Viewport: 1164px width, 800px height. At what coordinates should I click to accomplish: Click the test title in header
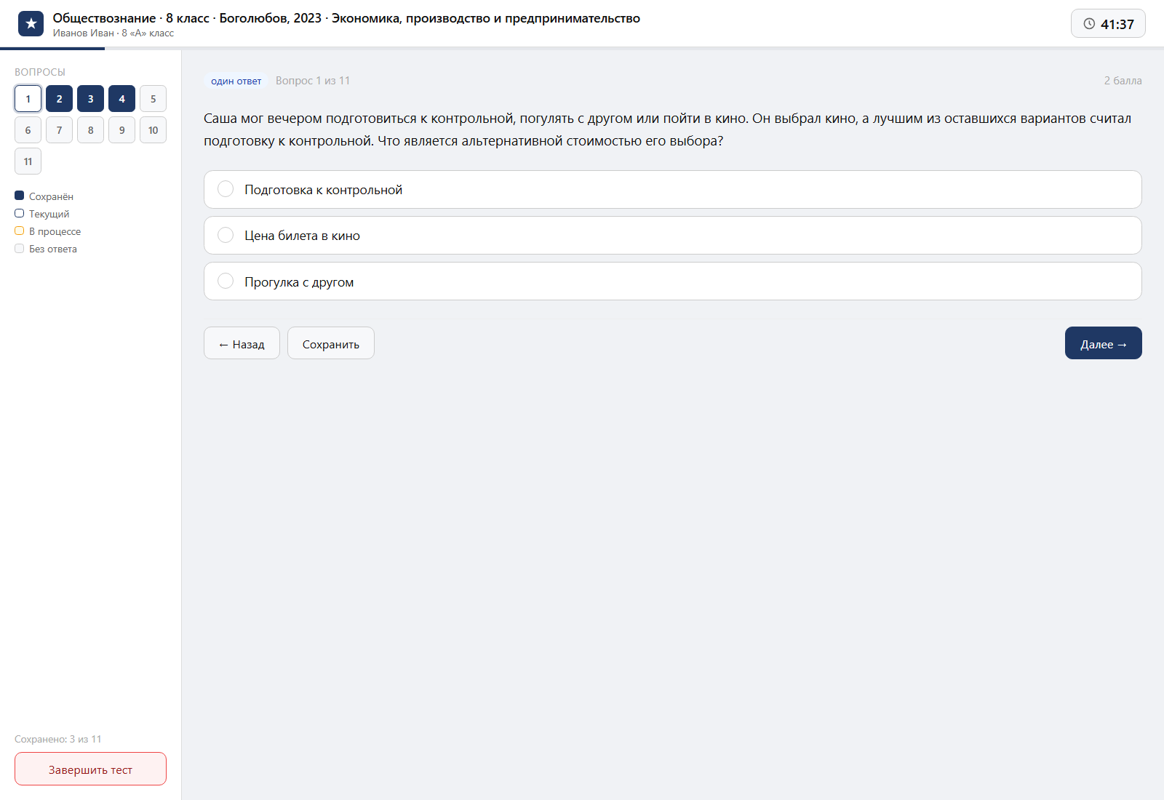346,18
